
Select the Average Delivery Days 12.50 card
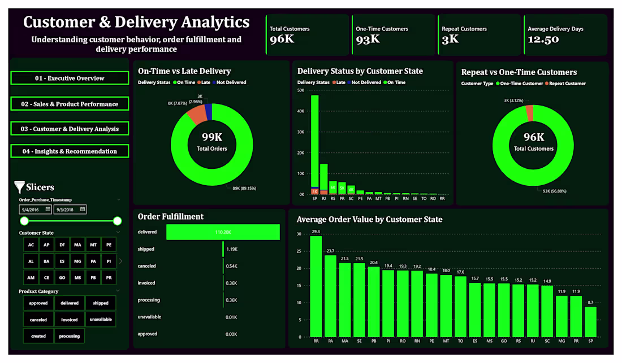(565, 35)
